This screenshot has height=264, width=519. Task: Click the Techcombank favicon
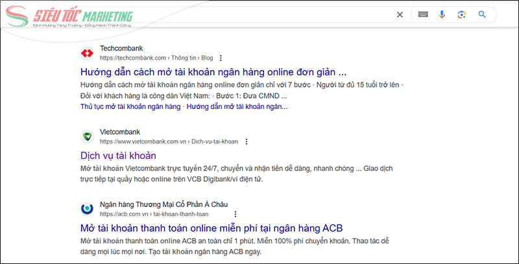click(x=86, y=53)
